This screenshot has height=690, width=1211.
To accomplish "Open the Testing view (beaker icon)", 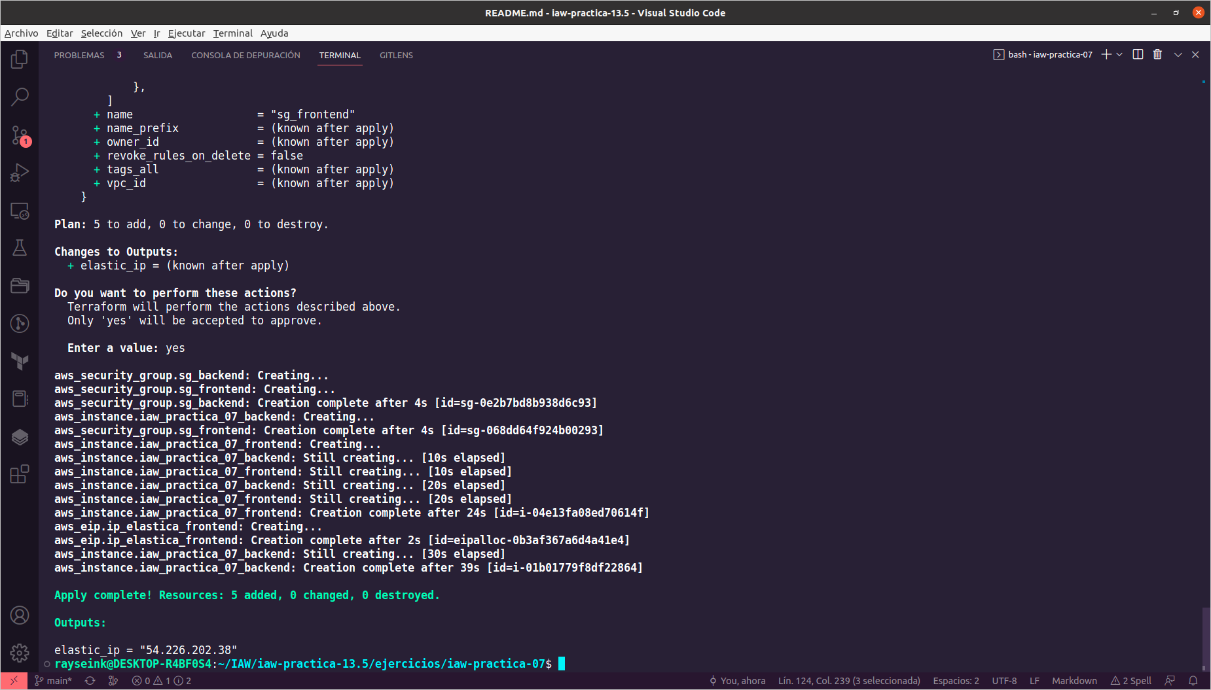I will tap(20, 247).
